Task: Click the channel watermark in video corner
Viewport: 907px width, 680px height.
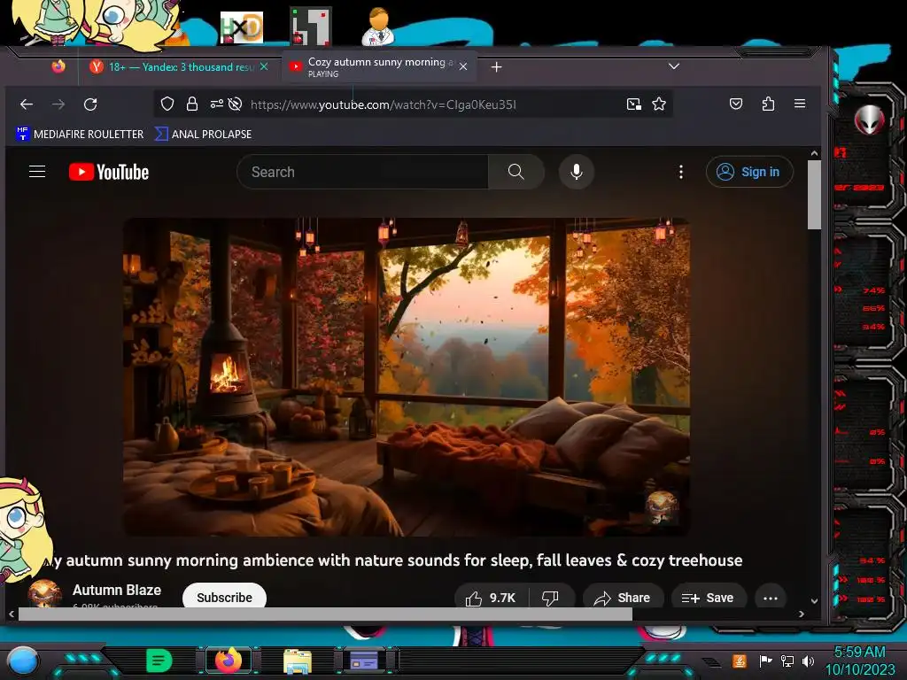Action: tap(662, 507)
